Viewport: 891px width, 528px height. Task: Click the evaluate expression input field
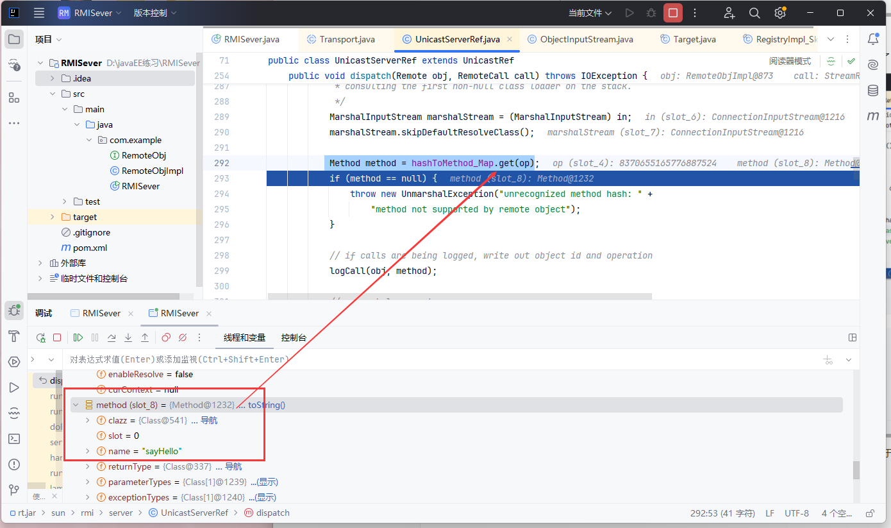(385, 359)
